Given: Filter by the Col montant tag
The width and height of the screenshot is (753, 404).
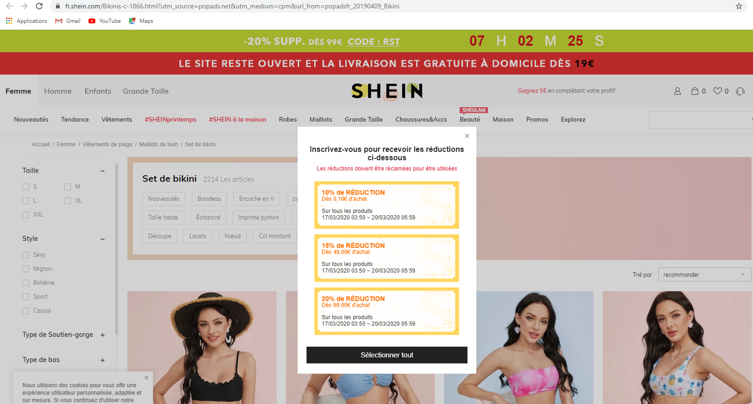Looking at the screenshot, I should [x=275, y=236].
